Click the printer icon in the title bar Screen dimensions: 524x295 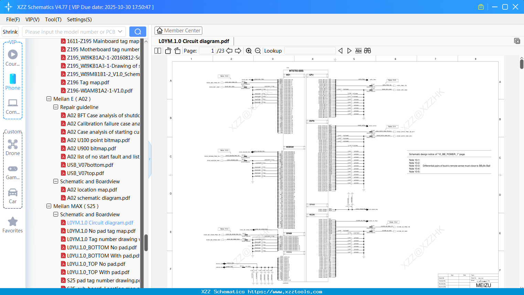(x=481, y=7)
